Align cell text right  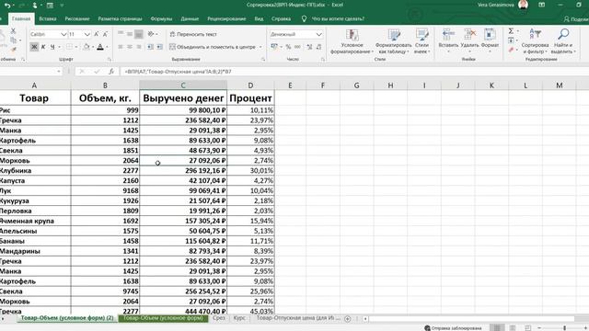139,47
